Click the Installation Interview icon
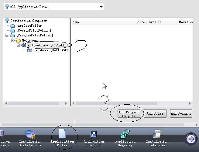 (157, 134)
